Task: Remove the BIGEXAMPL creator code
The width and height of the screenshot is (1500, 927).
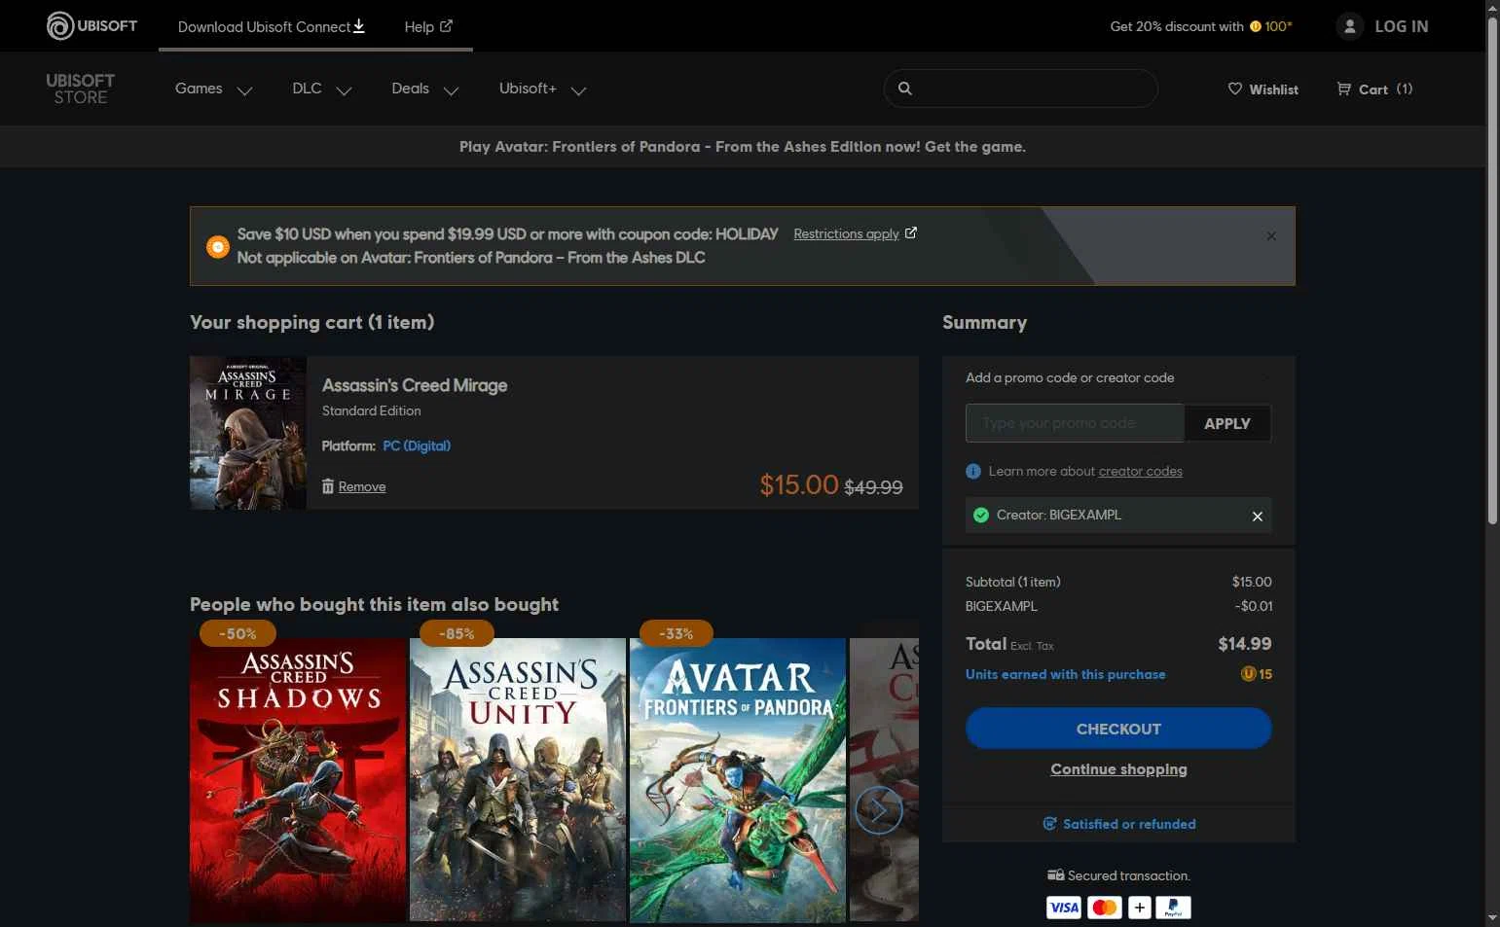Action: (1258, 517)
